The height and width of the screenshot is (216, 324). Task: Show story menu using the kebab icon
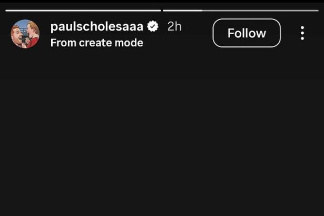coord(302,33)
